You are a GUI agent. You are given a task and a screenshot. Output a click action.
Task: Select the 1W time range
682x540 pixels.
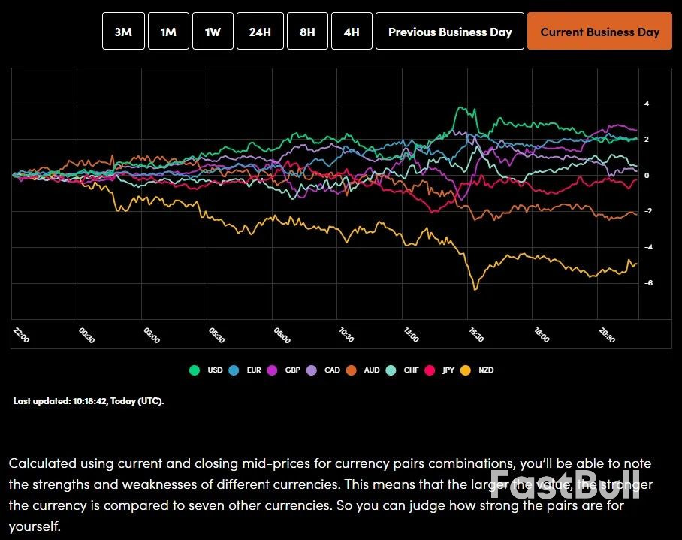click(x=213, y=31)
